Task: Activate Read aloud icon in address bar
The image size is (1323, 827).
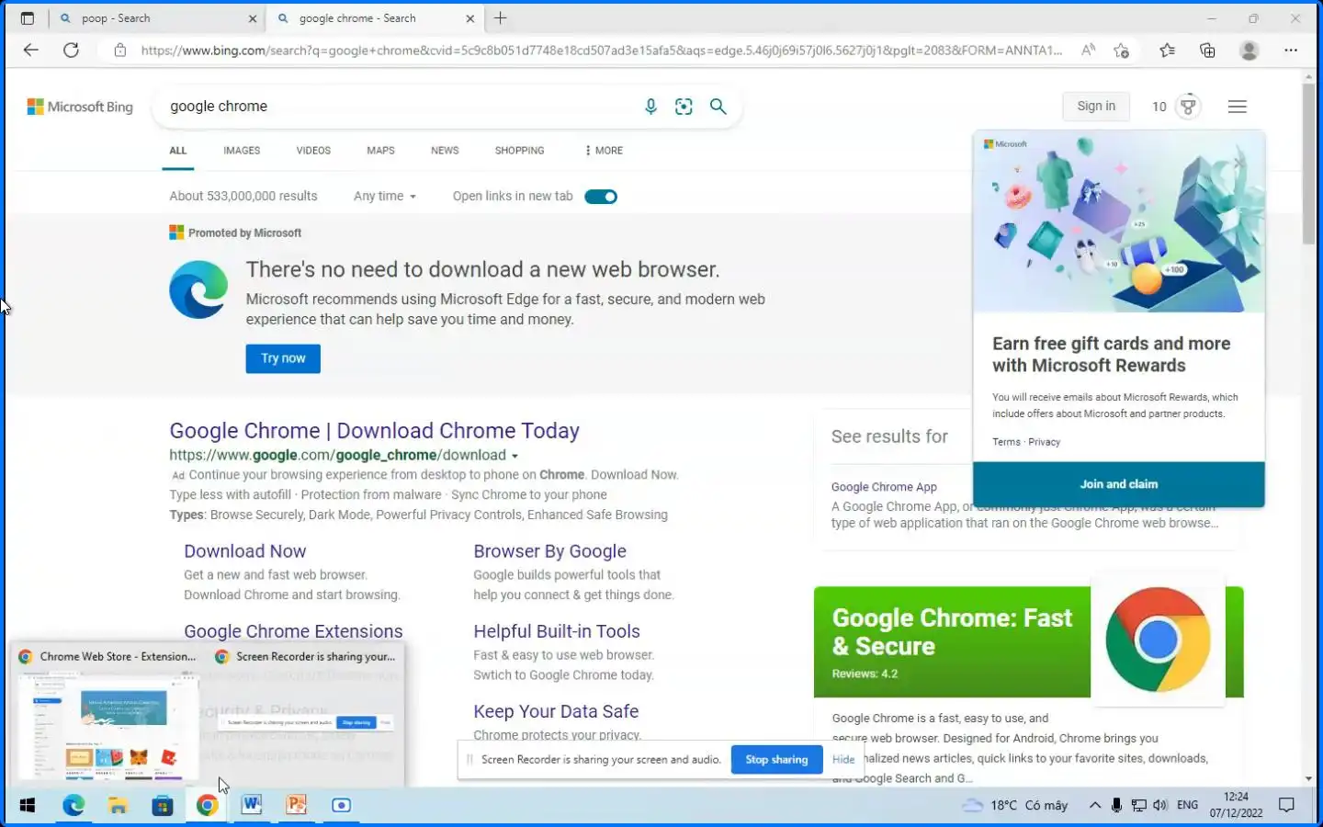Action: coord(1088,51)
